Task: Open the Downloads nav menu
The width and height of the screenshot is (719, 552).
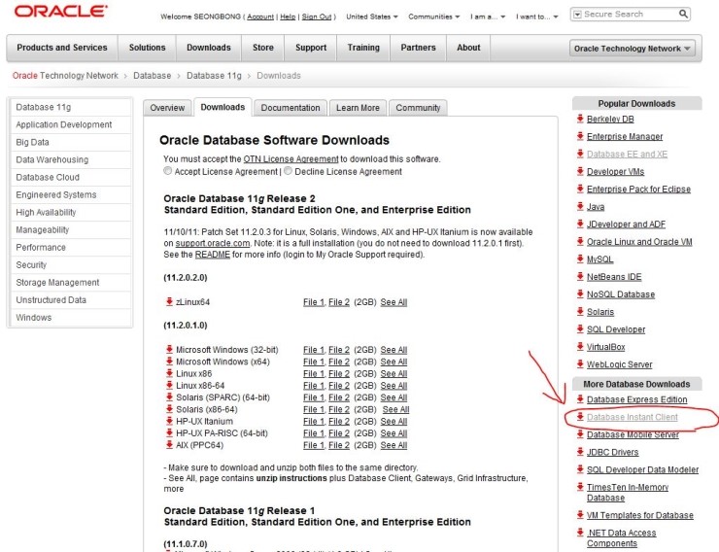Action: point(209,48)
